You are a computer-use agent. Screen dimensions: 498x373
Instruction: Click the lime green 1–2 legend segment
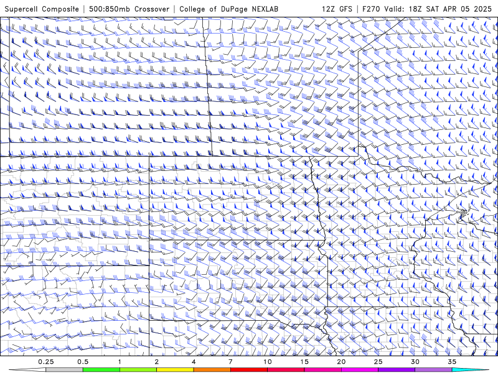[x=138, y=370]
